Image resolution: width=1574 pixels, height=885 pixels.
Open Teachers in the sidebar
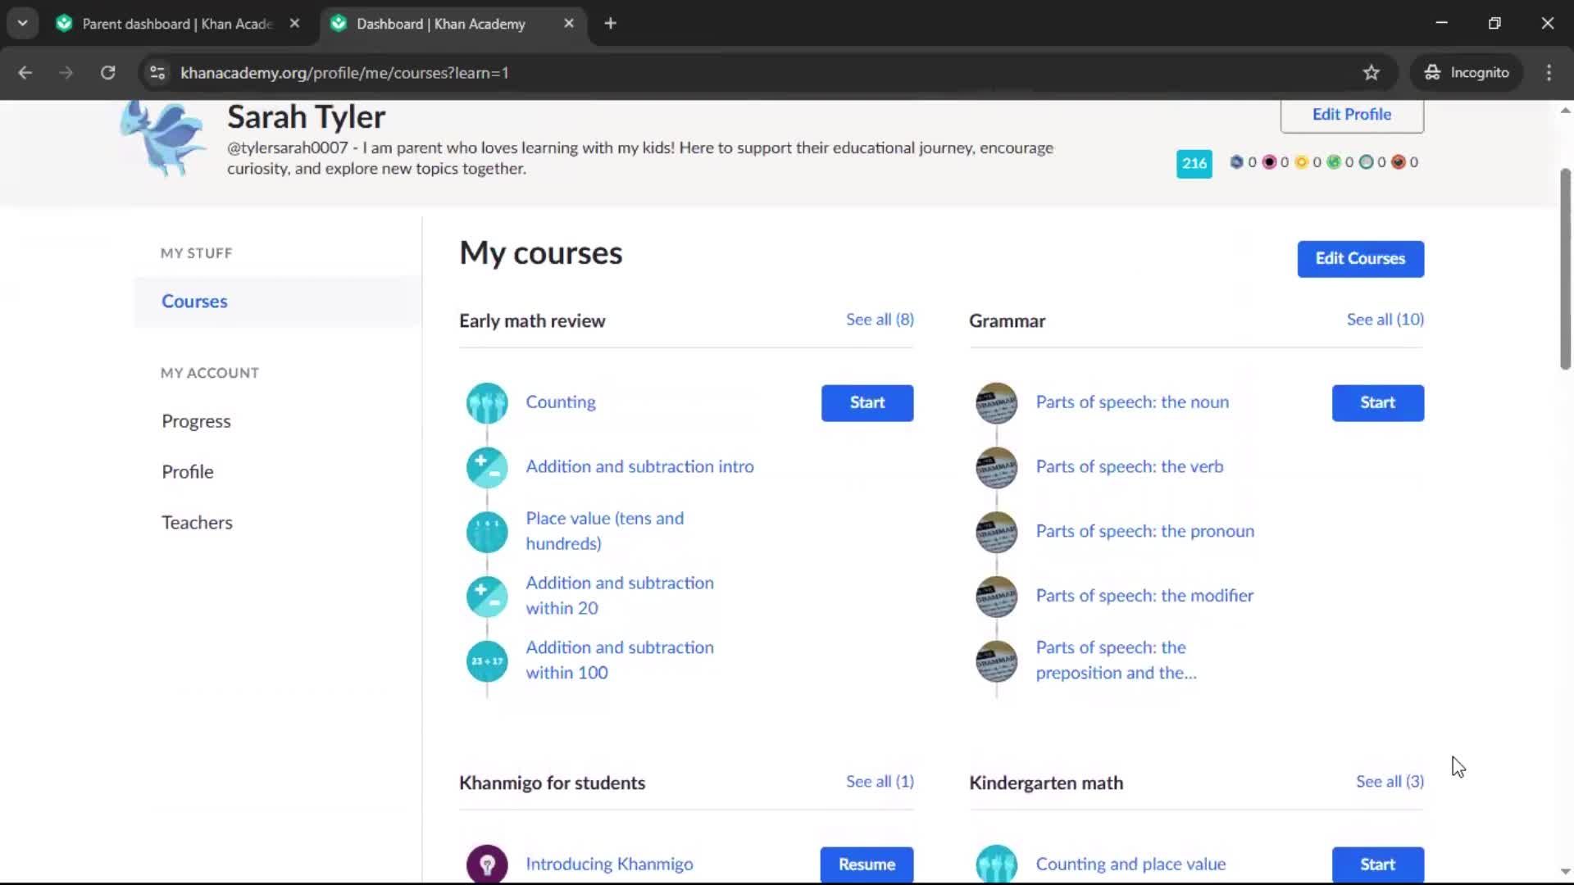tap(197, 523)
